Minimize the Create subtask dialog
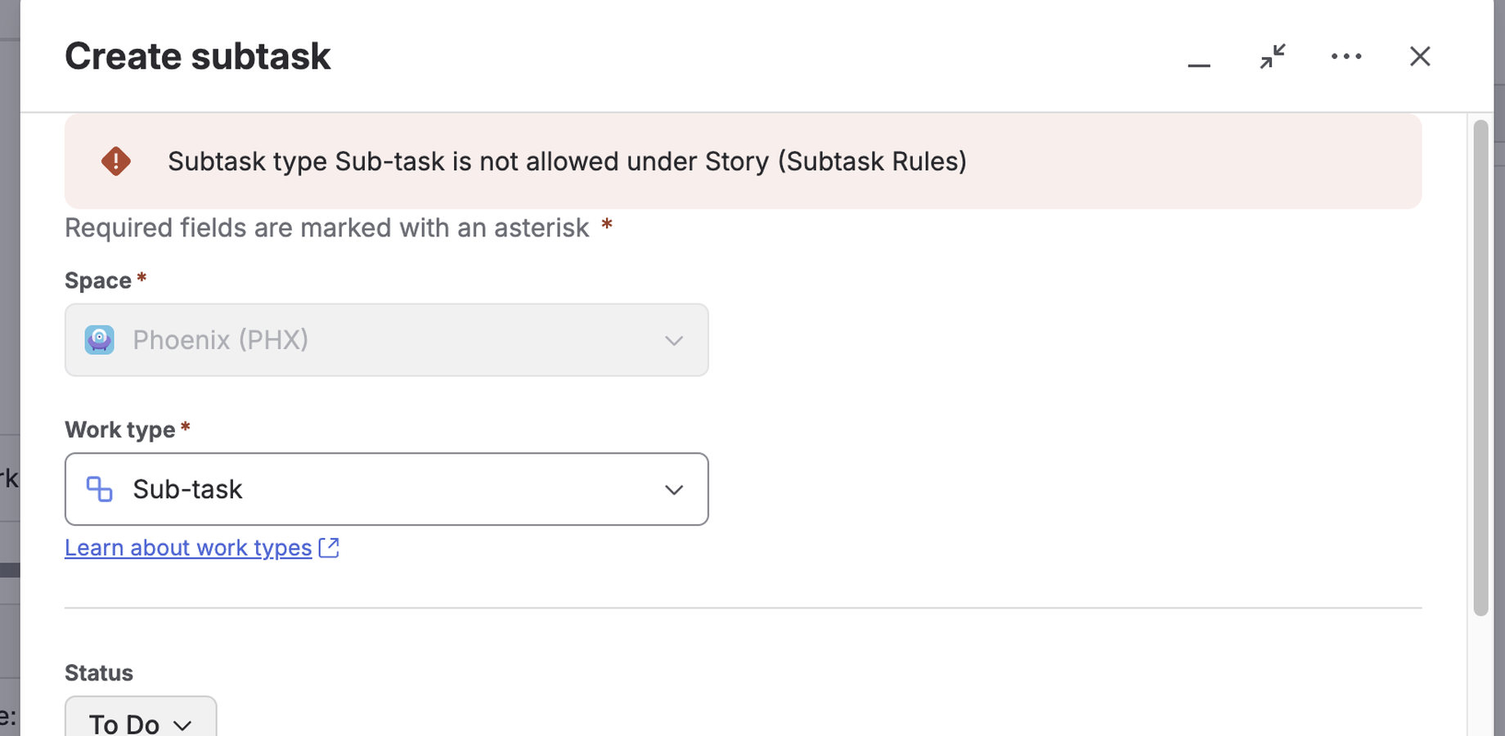Viewport: 1505px width, 736px height. (1198, 57)
